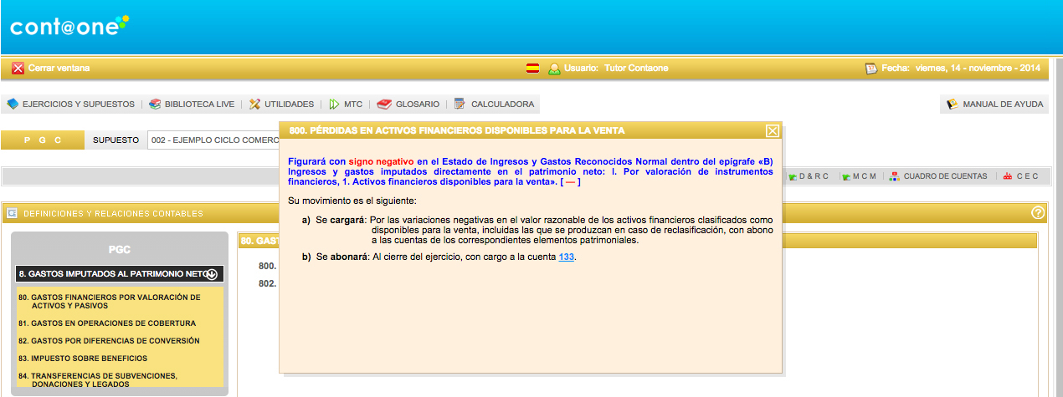Viewport: 1063px width, 397px height.
Task: Click the Supuesto label
Action: 116,140
